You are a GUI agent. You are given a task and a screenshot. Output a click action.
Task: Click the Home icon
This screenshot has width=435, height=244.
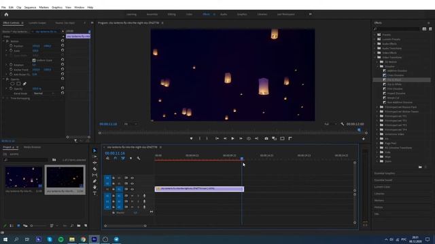click(x=6, y=14)
